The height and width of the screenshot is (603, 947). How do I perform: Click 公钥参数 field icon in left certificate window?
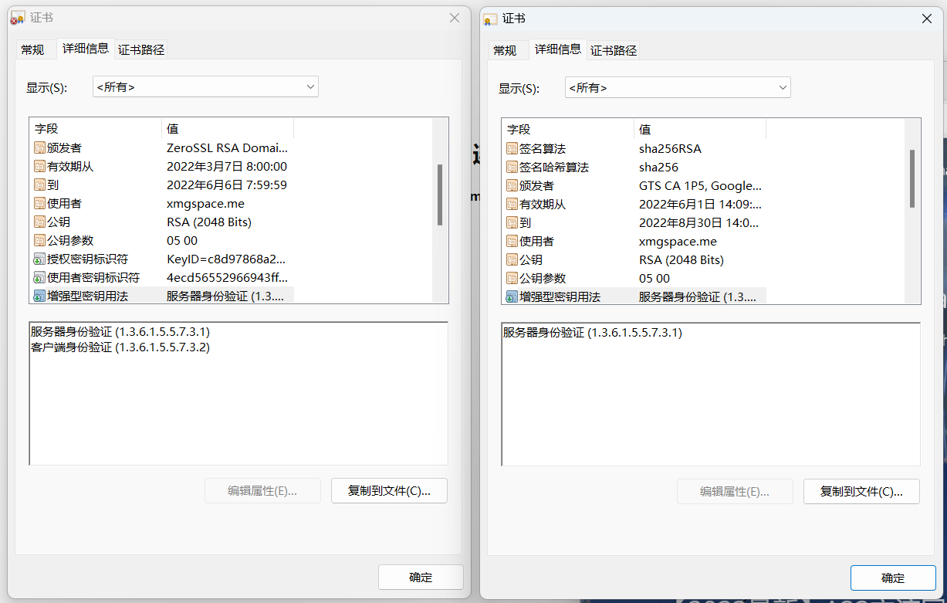click(x=39, y=240)
